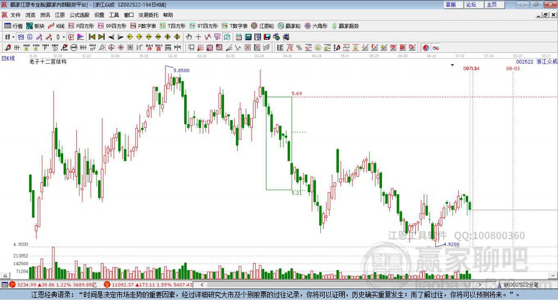Viewport: 558px width, 300px height.
Task: Click the 5.8500 high price label
Action: pos(181,70)
